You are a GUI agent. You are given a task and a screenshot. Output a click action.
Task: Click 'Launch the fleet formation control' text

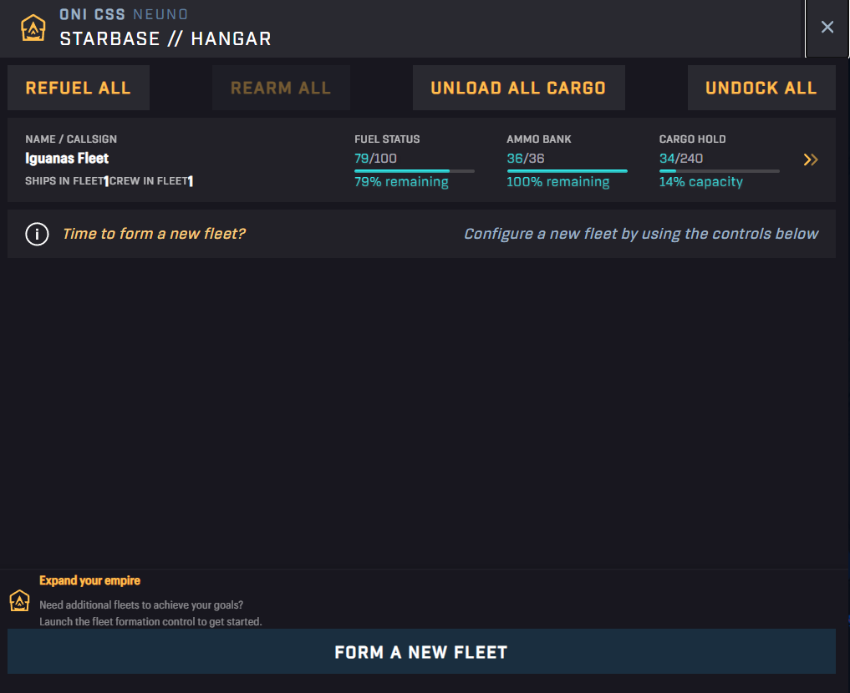[x=150, y=621]
